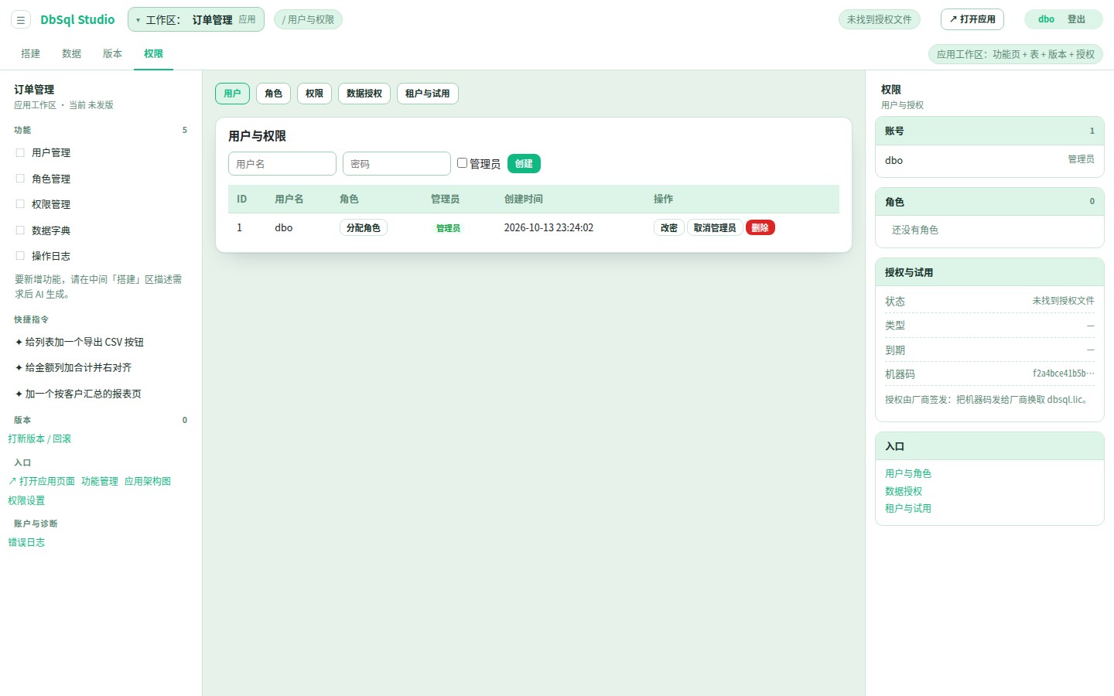Image resolution: width=1114 pixels, height=696 pixels.
Task: Open the 权限设置 sidebar link
Action: click(26, 500)
